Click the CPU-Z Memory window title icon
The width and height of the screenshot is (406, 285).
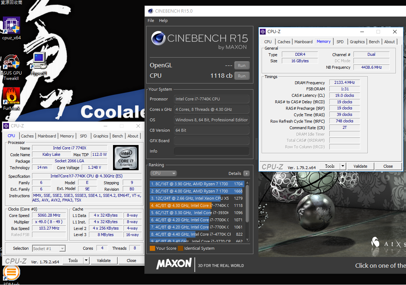pyautogui.click(x=263, y=32)
